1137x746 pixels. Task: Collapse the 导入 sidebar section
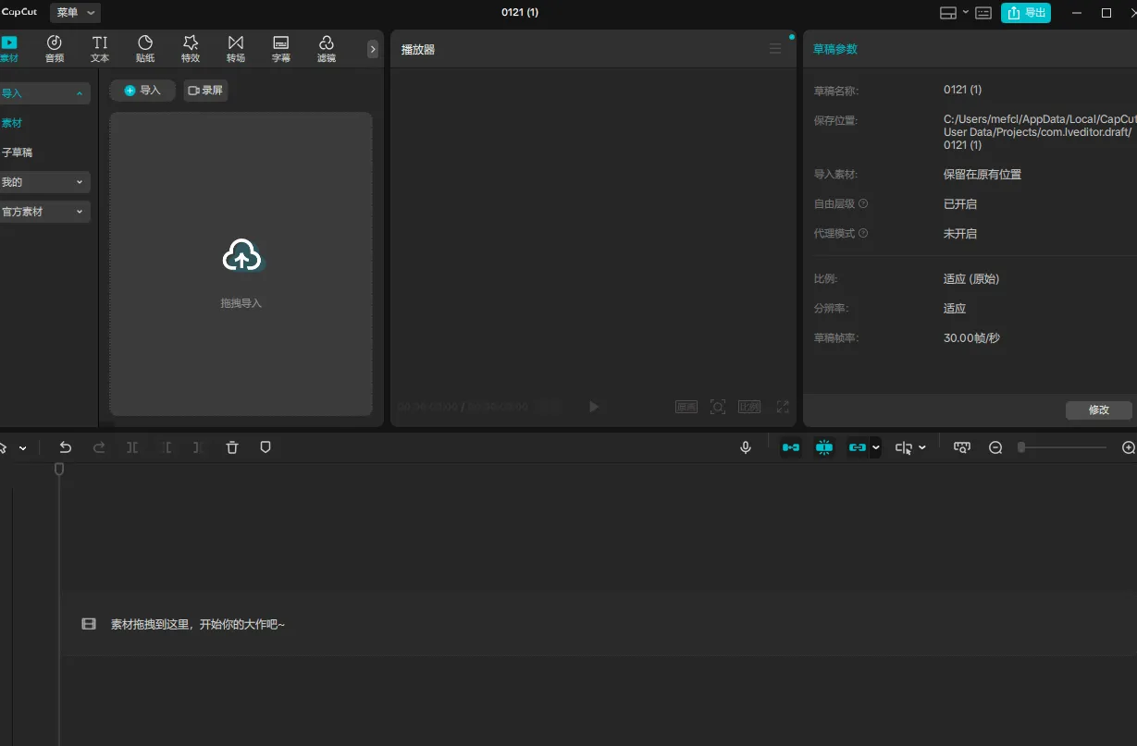click(x=44, y=93)
